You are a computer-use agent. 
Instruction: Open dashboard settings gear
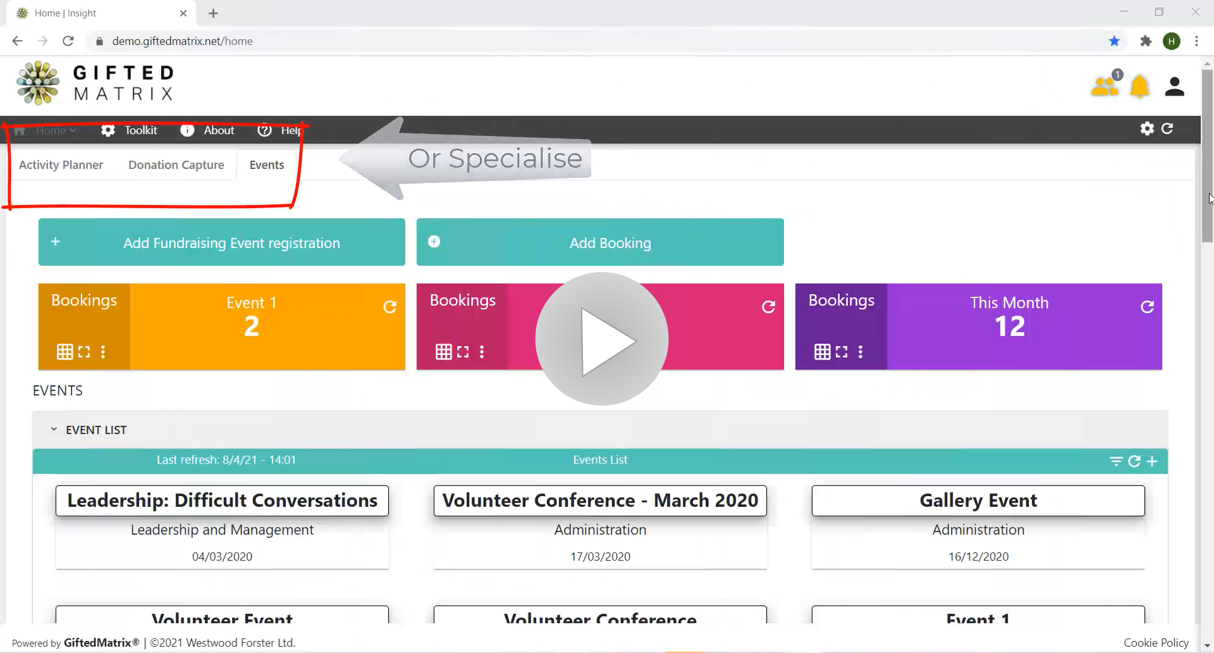tap(1146, 128)
